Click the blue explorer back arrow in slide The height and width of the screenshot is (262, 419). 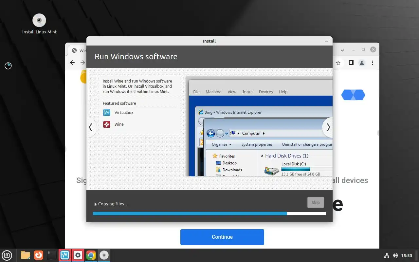point(211,133)
